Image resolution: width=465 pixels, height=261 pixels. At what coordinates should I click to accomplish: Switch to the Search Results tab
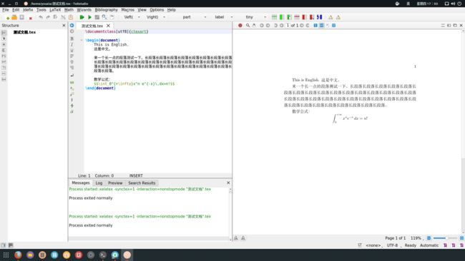[142, 183]
